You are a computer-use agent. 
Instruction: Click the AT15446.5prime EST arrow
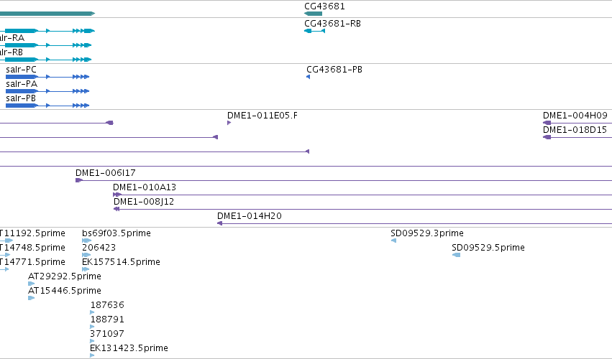[31, 298]
